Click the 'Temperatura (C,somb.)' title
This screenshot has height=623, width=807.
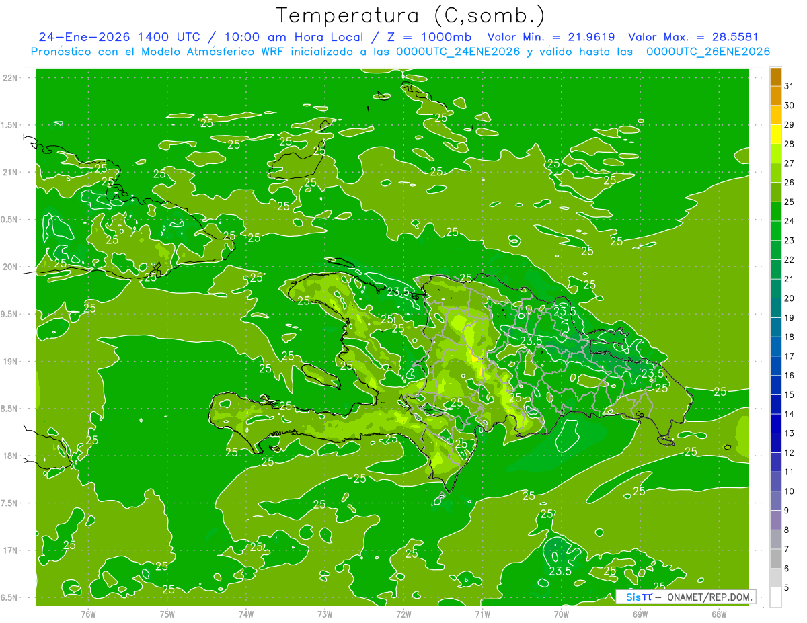pos(410,15)
